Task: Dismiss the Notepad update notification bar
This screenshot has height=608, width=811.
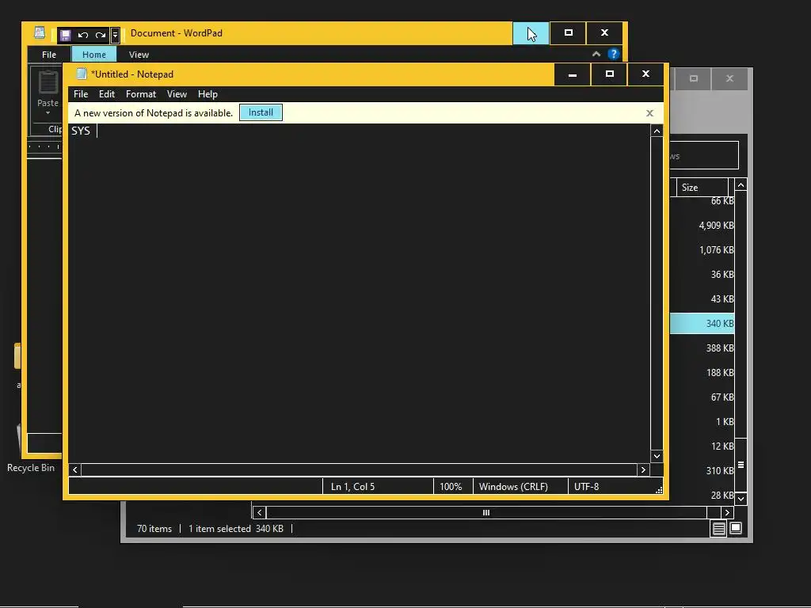Action: click(x=649, y=113)
